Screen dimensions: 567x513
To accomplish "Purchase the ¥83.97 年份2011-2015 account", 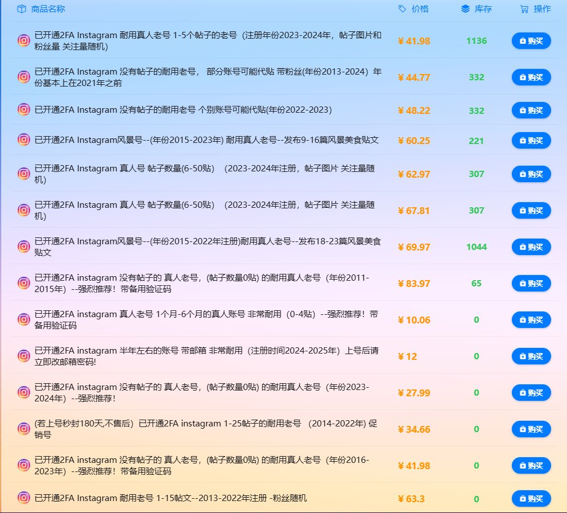I will (x=531, y=284).
